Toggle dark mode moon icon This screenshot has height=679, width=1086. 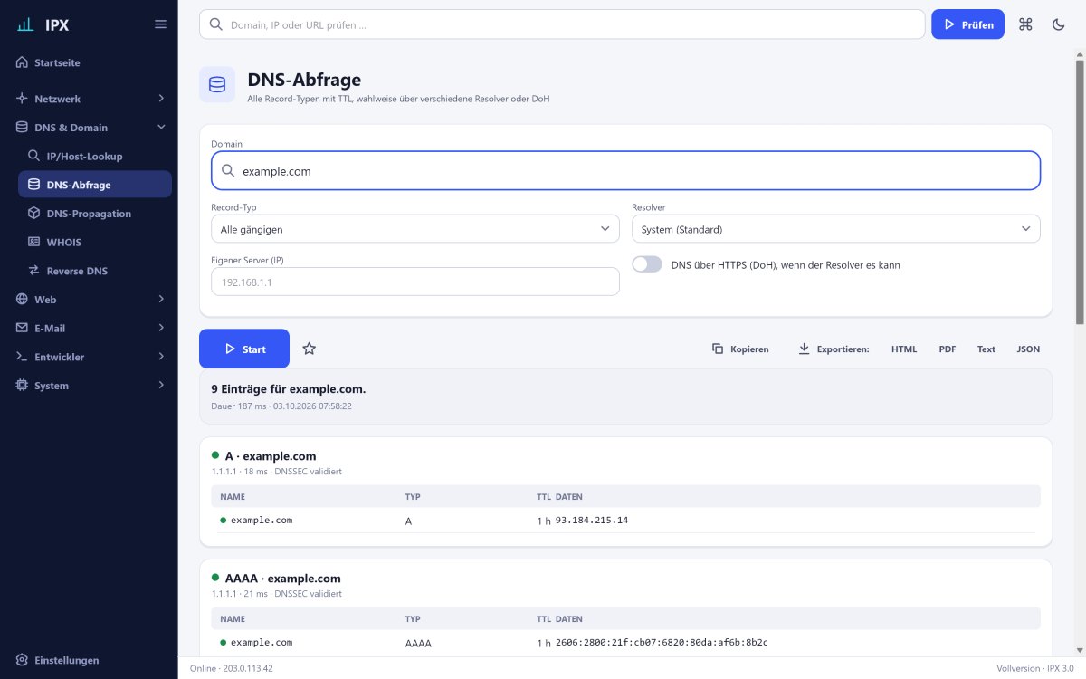(x=1058, y=24)
